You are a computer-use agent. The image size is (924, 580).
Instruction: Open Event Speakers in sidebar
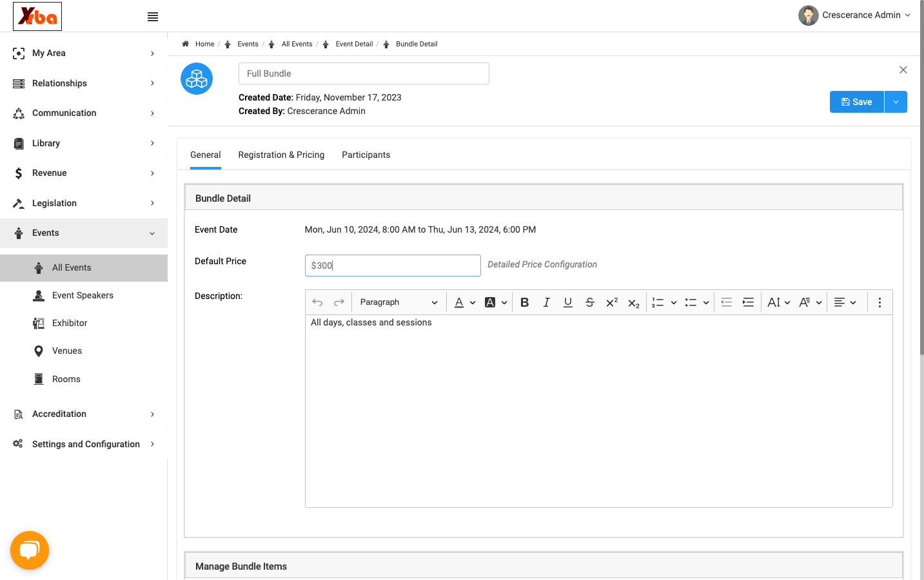coord(84,296)
